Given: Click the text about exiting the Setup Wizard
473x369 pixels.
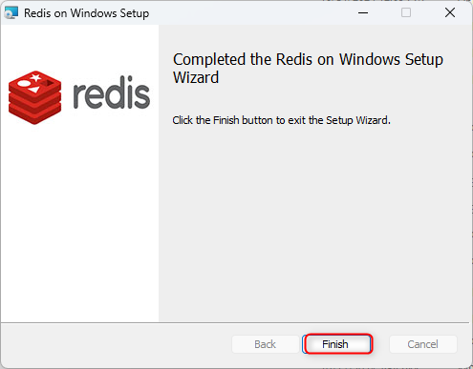Looking at the screenshot, I should [281, 120].
